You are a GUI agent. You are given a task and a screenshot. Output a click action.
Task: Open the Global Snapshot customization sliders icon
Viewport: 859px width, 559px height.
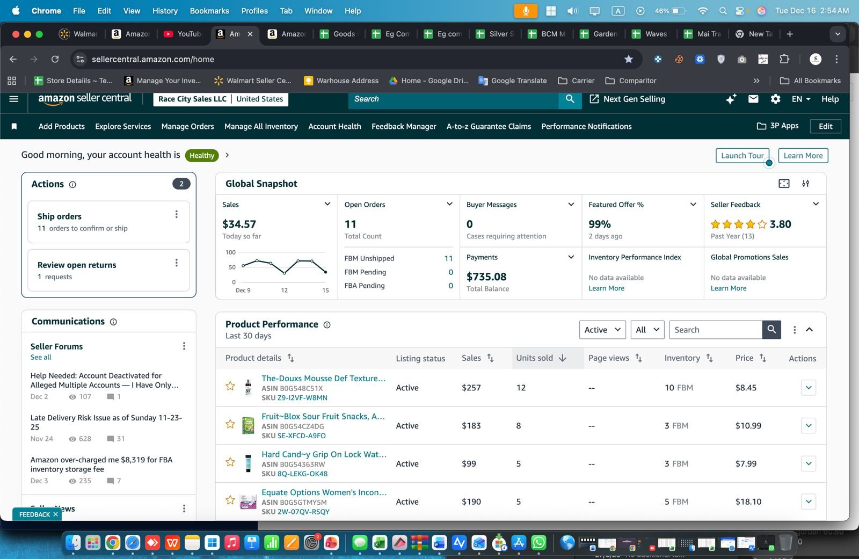point(806,183)
